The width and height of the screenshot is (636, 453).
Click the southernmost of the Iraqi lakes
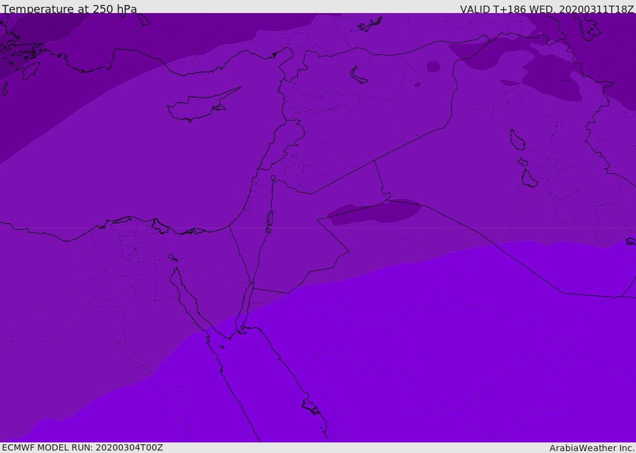point(529,180)
